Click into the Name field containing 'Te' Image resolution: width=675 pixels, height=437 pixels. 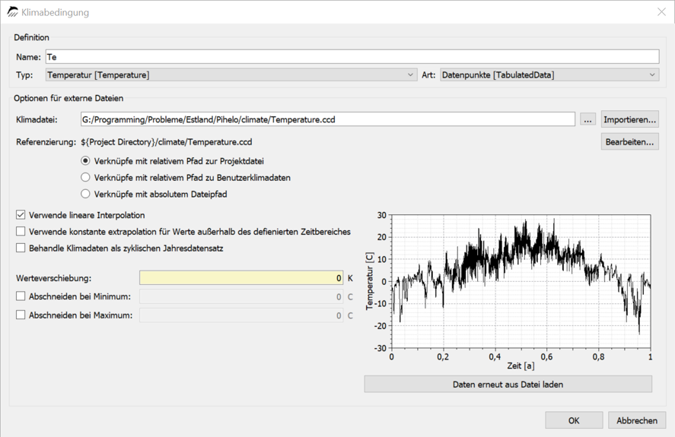click(x=352, y=57)
